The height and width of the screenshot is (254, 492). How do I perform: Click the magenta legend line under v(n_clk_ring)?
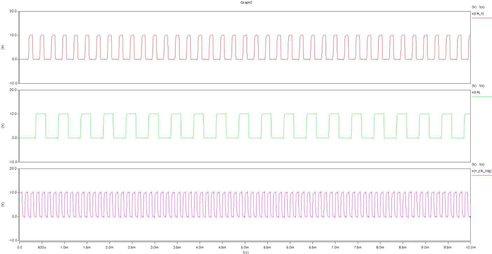(482, 175)
